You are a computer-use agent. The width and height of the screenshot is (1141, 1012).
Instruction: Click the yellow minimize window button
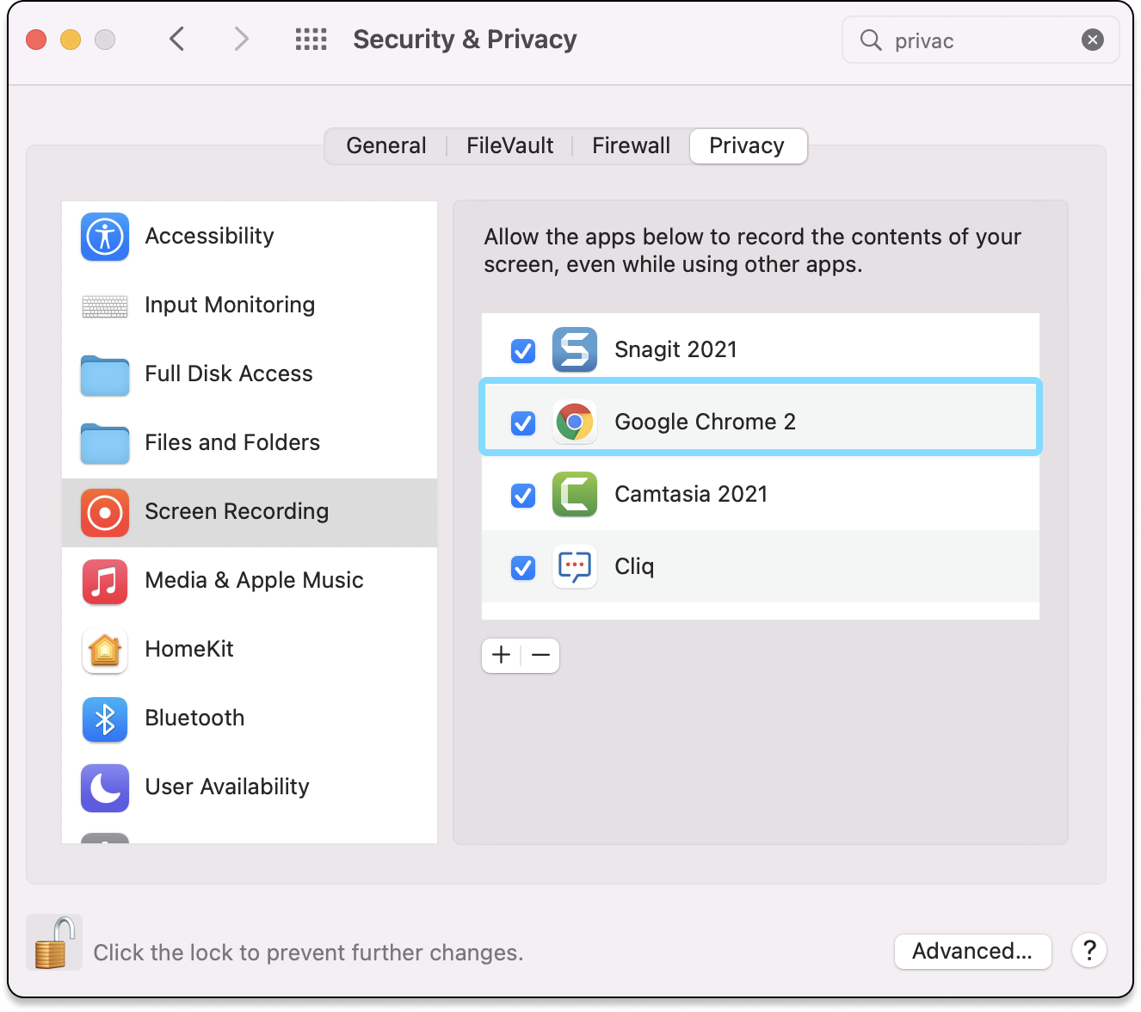point(71,40)
